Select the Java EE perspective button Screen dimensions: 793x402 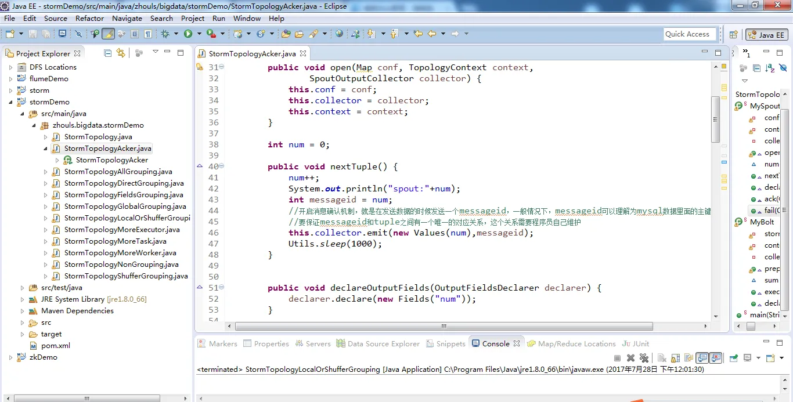tap(766, 35)
